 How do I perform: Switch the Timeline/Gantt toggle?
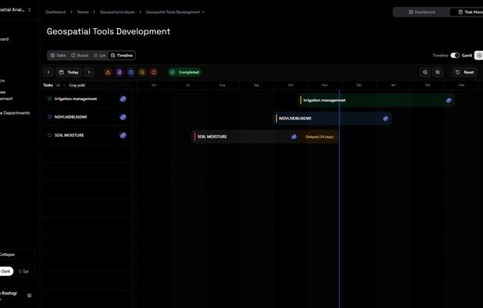(455, 56)
